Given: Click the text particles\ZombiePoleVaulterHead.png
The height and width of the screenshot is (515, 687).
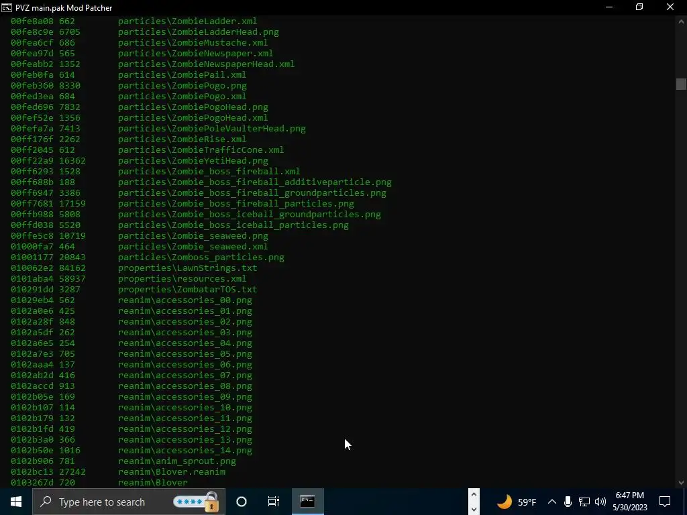Looking at the screenshot, I should pos(211,128).
